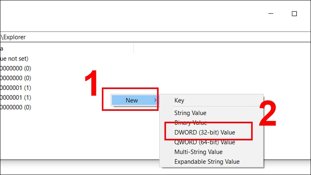Click the Data column header's right divider
The height and width of the screenshot is (175, 311).
click(133, 49)
